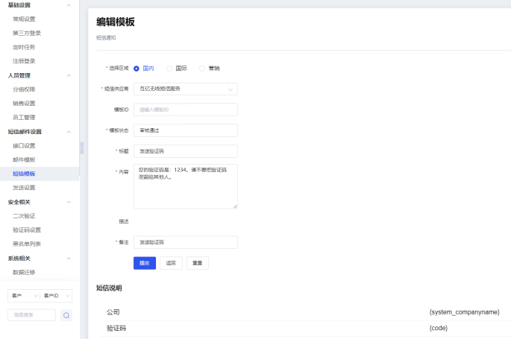The width and height of the screenshot is (511, 339).
Task: Open 黑名单列表 from the sidebar
Action: pyautogui.click(x=27, y=244)
